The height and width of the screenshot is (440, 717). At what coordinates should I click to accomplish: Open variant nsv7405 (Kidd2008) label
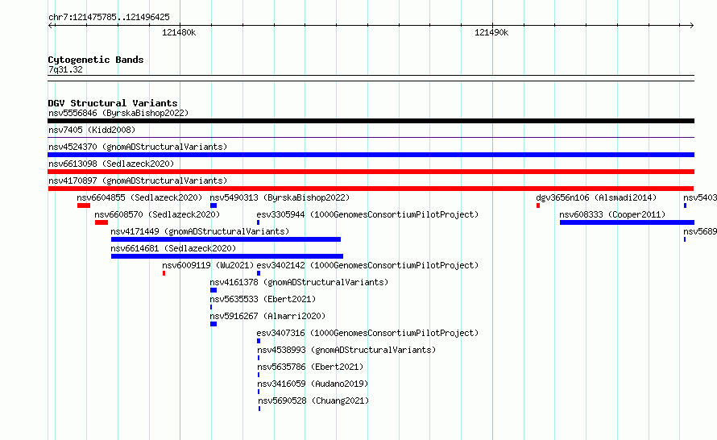coord(92,130)
